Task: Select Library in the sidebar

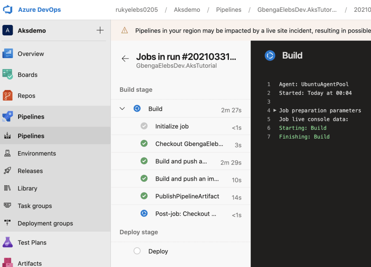Action: coord(27,189)
